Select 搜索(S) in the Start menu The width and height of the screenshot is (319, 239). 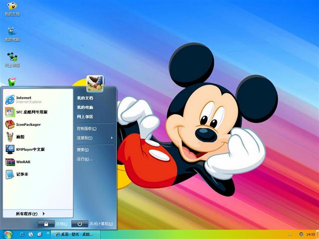coord(83,150)
